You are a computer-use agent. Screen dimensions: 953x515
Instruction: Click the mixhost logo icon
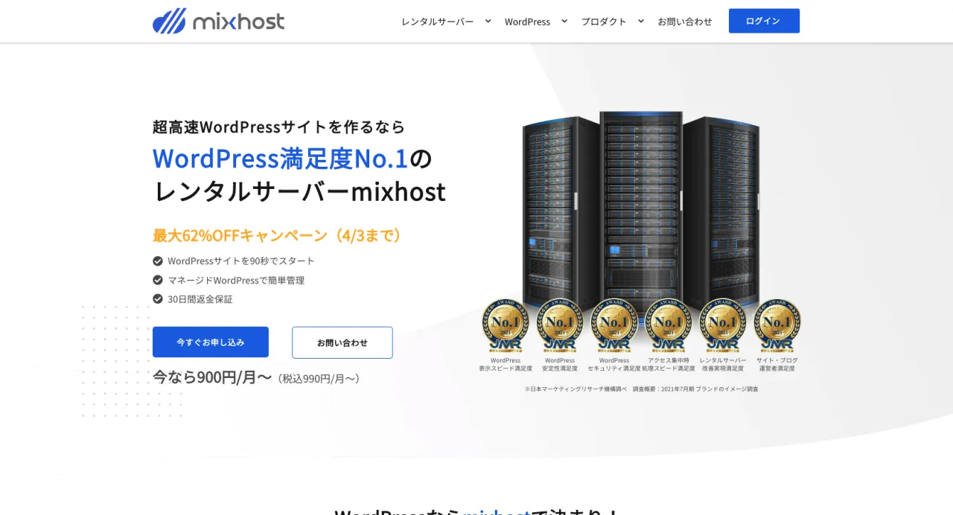click(x=169, y=21)
